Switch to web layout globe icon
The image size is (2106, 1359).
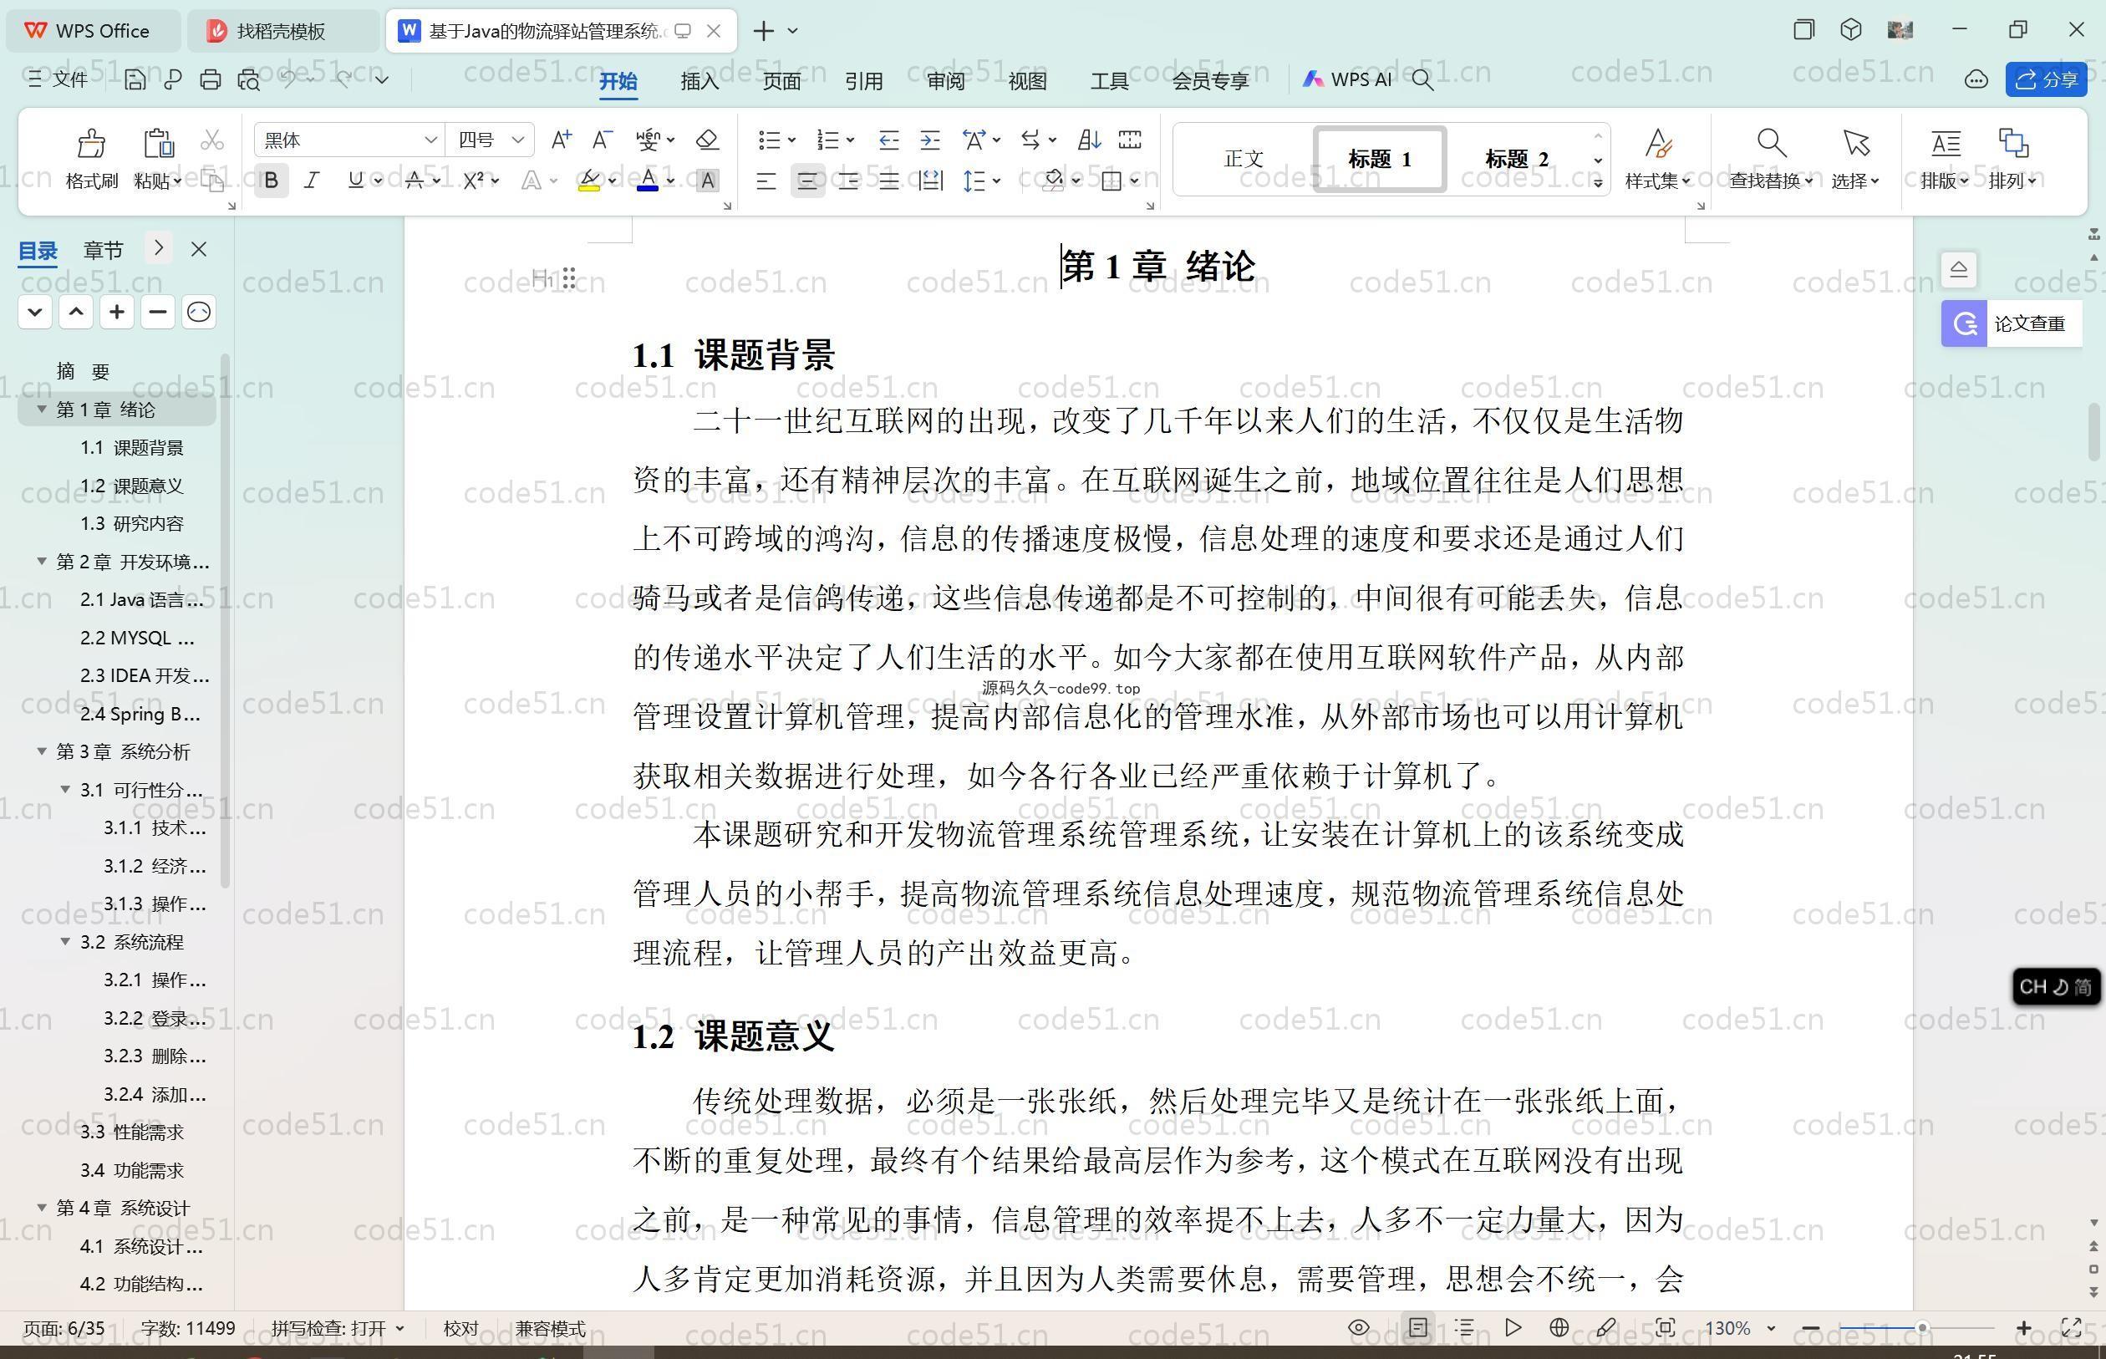pyautogui.click(x=1559, y=1327)
